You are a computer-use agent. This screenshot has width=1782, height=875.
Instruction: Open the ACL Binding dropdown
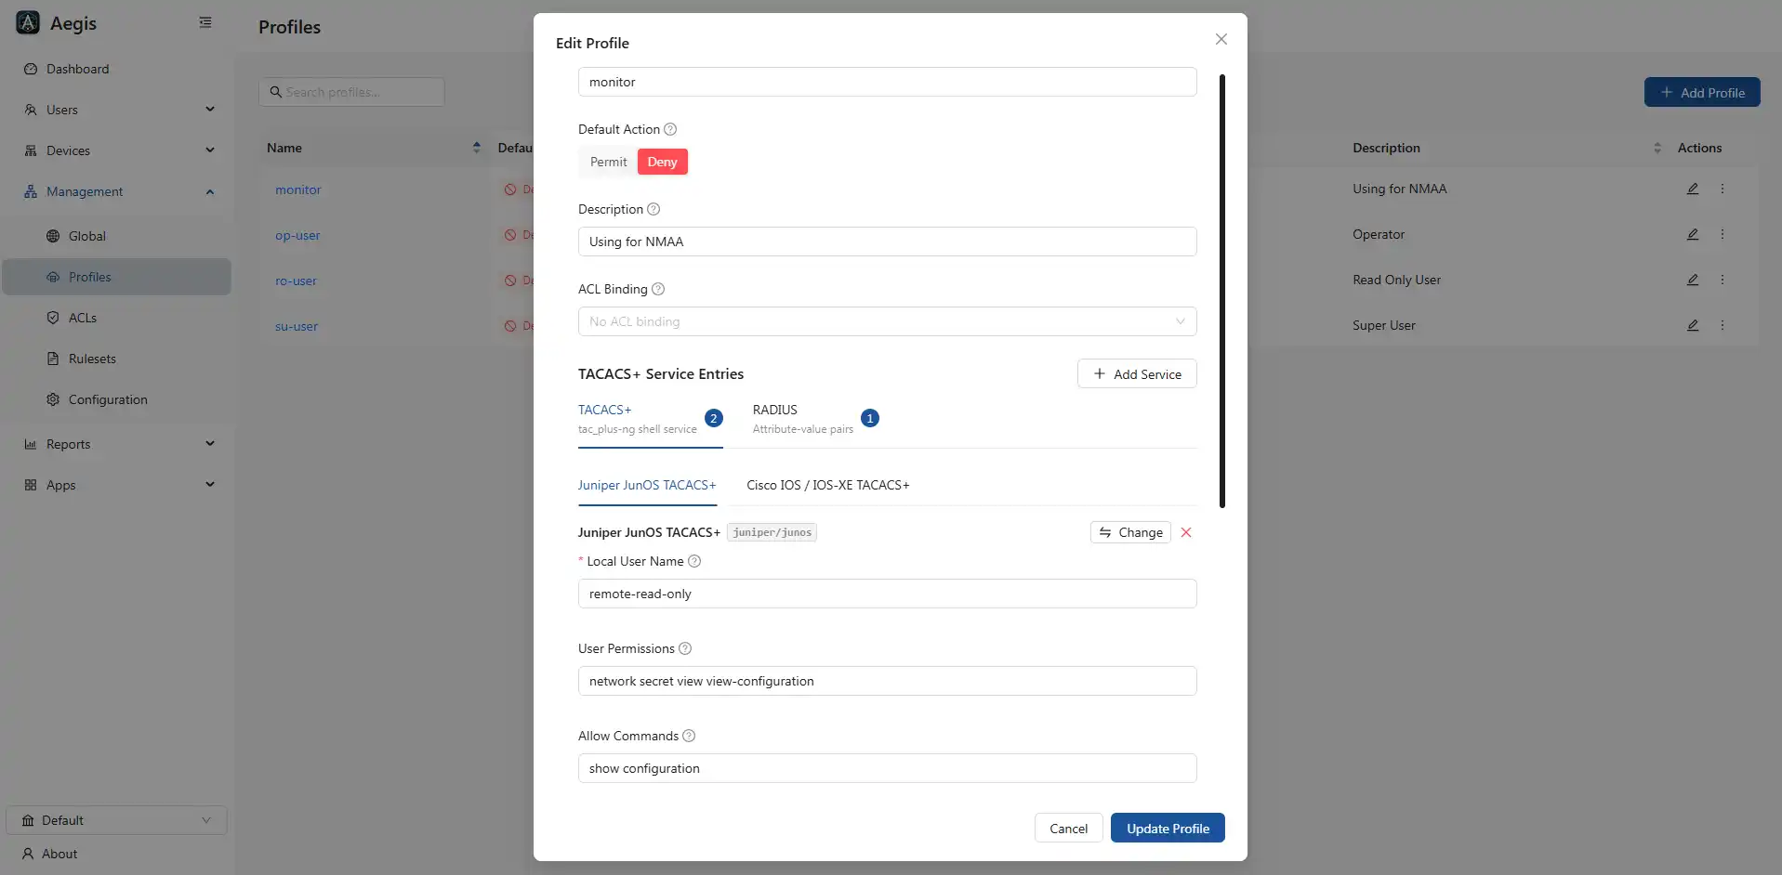point(888,321)
